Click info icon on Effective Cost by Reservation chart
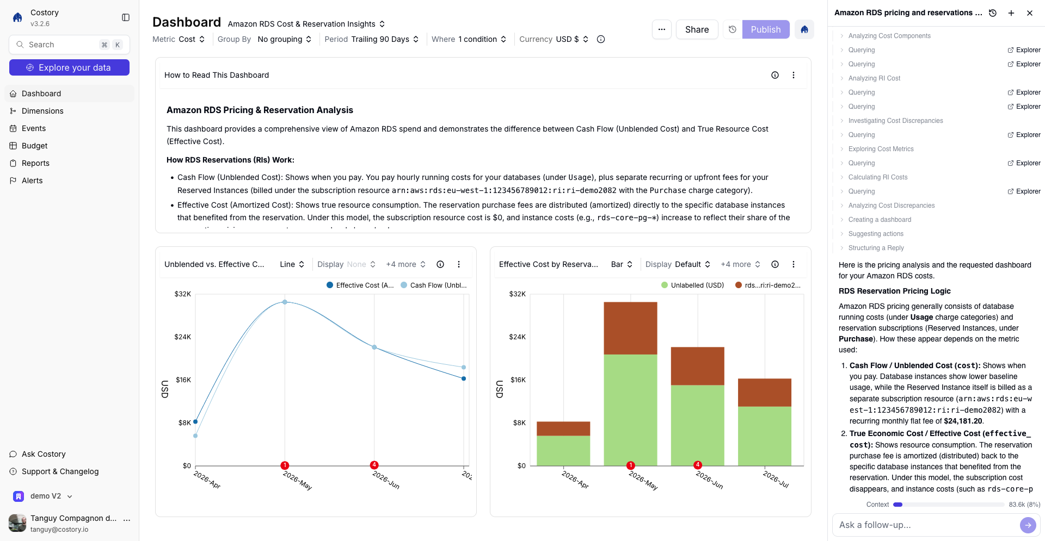1045x541 pixels. pyautogui.click(x=775, y=264)
